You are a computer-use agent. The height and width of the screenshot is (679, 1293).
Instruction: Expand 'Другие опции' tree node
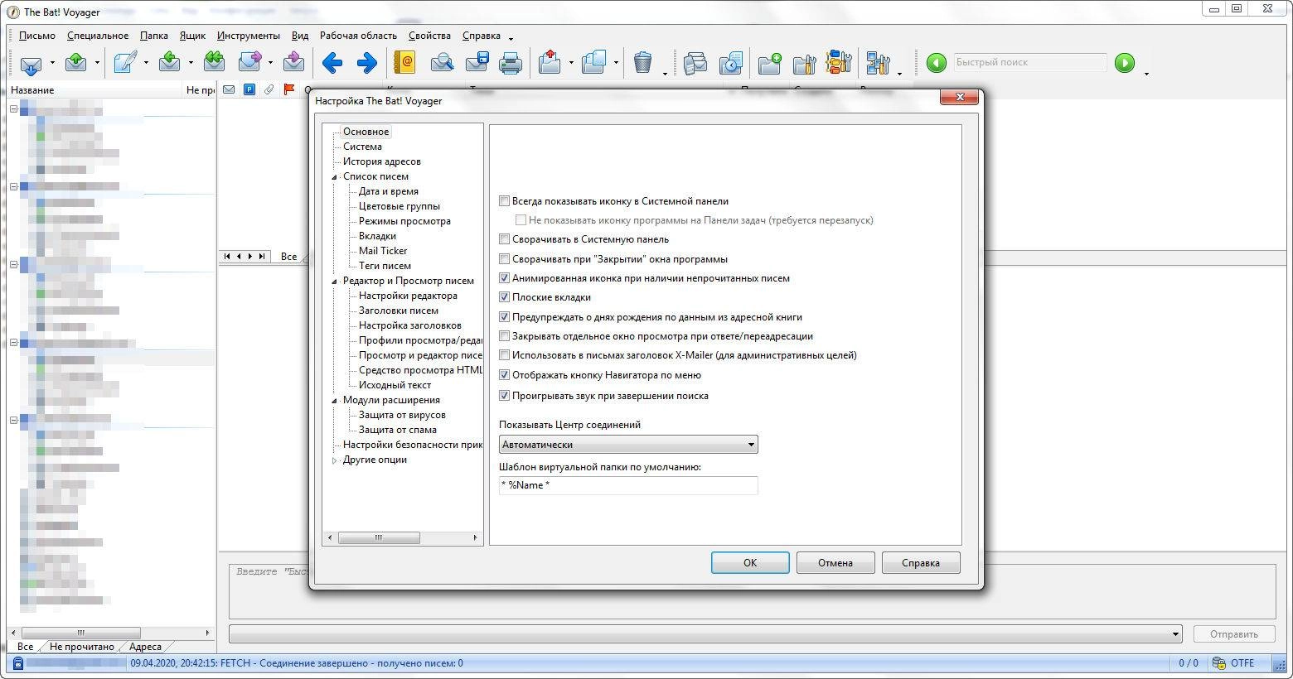(x=335, y=460)
